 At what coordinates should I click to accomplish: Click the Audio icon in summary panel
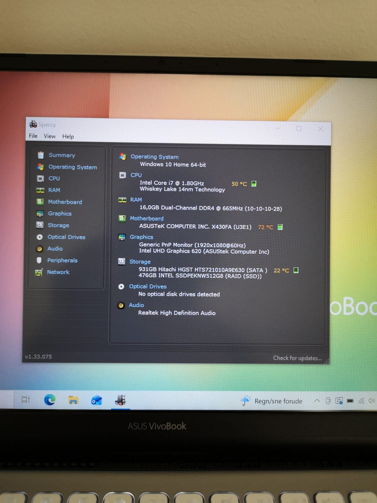pyautogui.click(x=121, y=305)
